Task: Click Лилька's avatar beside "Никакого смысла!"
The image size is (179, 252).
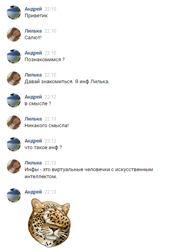Action: click(x=14, y=122)
